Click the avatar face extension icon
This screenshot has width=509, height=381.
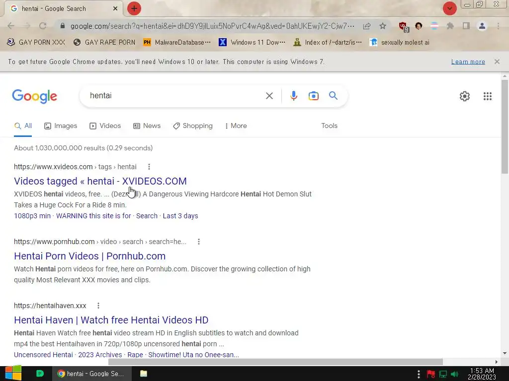(x=419, y=26)
